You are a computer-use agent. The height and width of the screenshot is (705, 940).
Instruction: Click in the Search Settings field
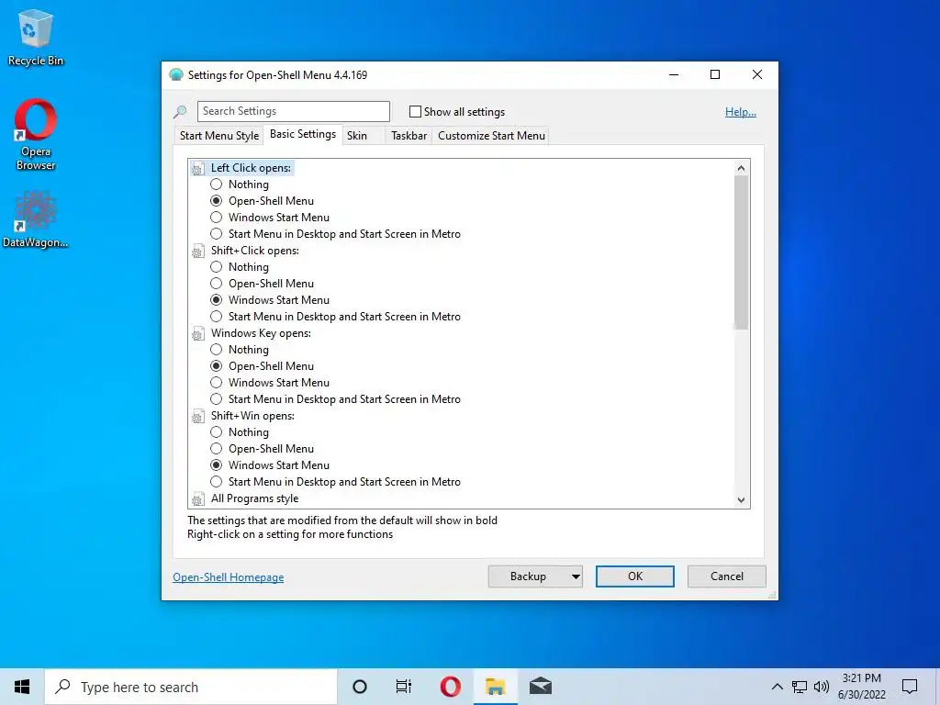pos(293,111)
